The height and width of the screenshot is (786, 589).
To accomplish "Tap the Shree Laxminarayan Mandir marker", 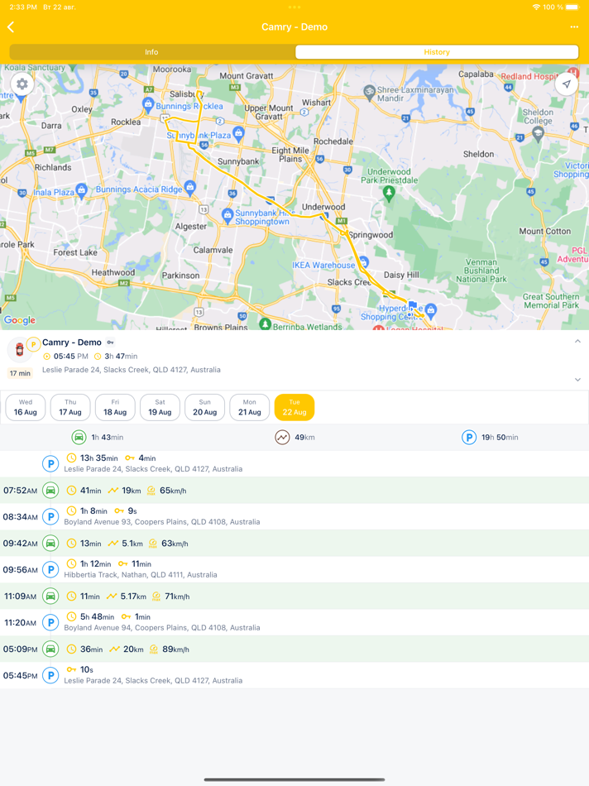I will pos(370,92).
